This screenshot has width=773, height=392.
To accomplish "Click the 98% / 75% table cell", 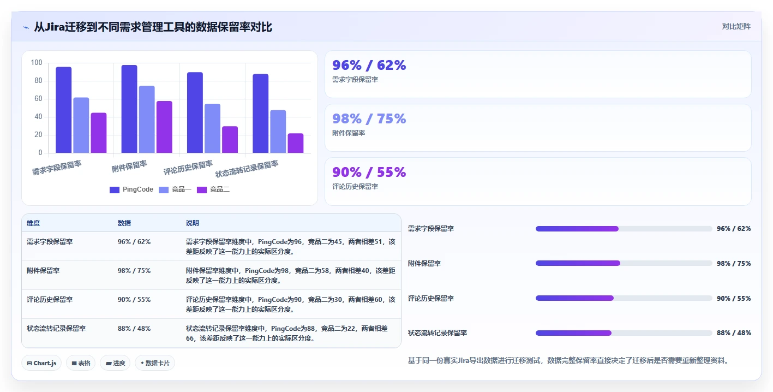I will 134,270.
